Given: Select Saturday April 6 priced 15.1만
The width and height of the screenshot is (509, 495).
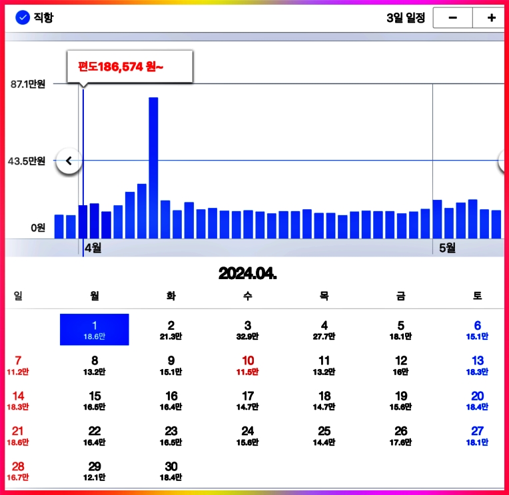Looking at the screenshot, I should coord(477,330).
